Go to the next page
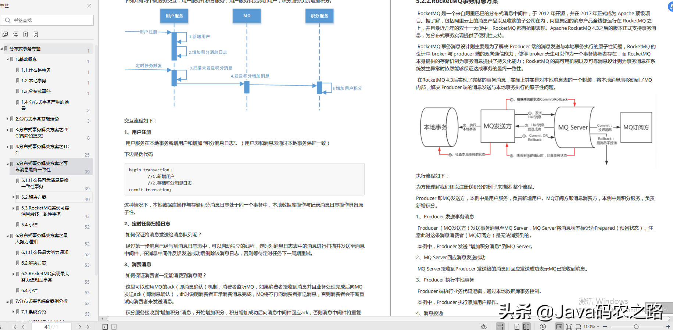The height and width of the screenshot is (330, 673). tap(79, 327)
